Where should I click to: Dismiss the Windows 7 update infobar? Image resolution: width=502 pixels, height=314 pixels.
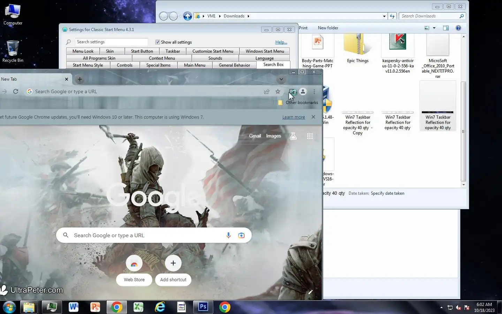[313, 117]
